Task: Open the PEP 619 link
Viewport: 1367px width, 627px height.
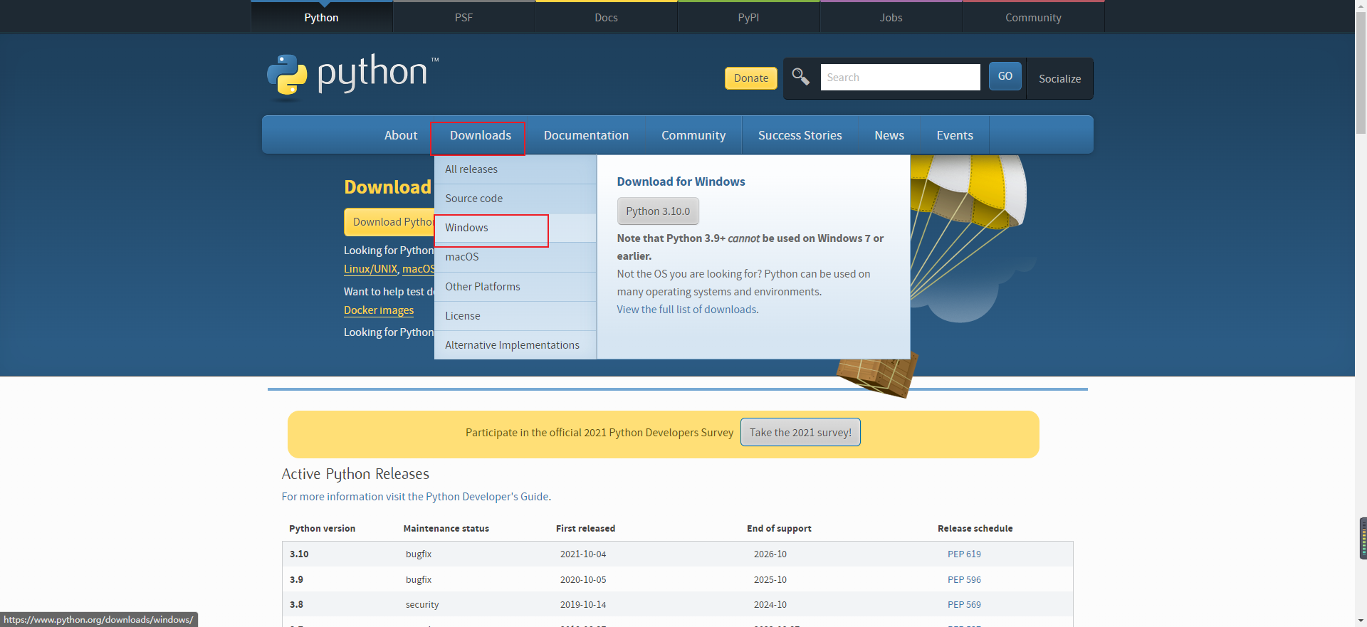Action: click(x=964, y=554)
